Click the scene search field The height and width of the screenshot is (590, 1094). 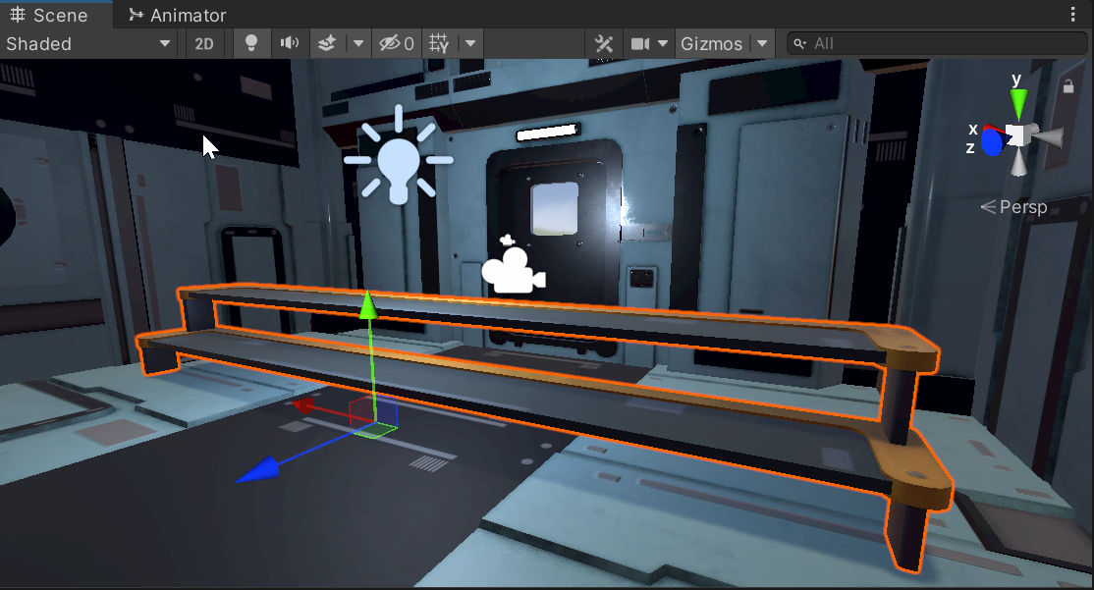[x=938, y=43]
